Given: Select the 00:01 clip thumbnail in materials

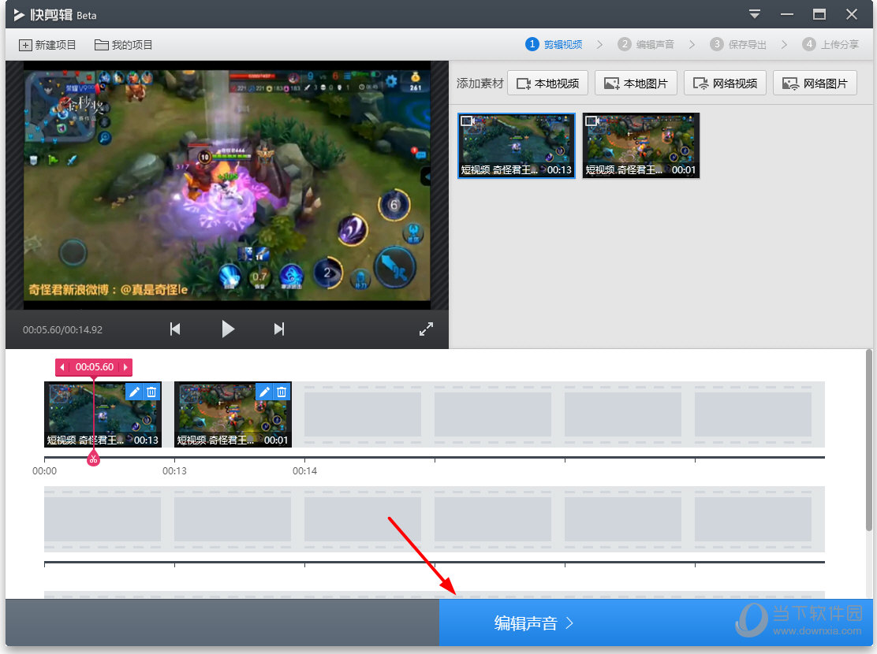Looking at the screenshot, I should coord(640,145).
